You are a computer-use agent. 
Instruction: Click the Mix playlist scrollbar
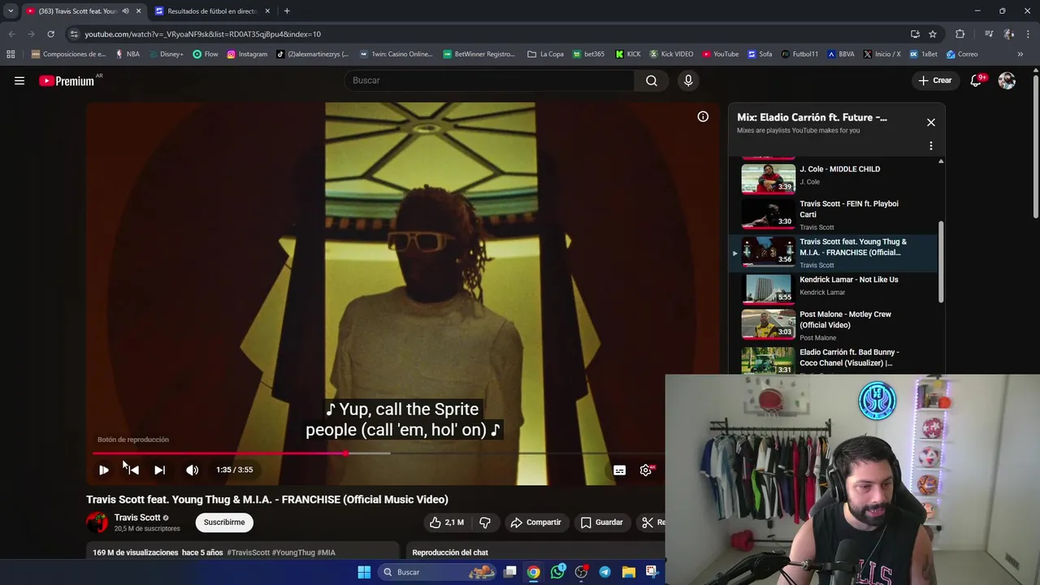[941, 262]
